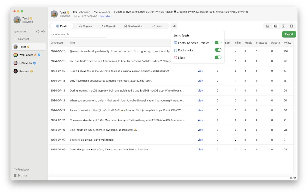The width and height of the screenshot is (308, 194).
Task: Disable the Posts, Reposts, Replies sync toggle
Action: point(218,43)
